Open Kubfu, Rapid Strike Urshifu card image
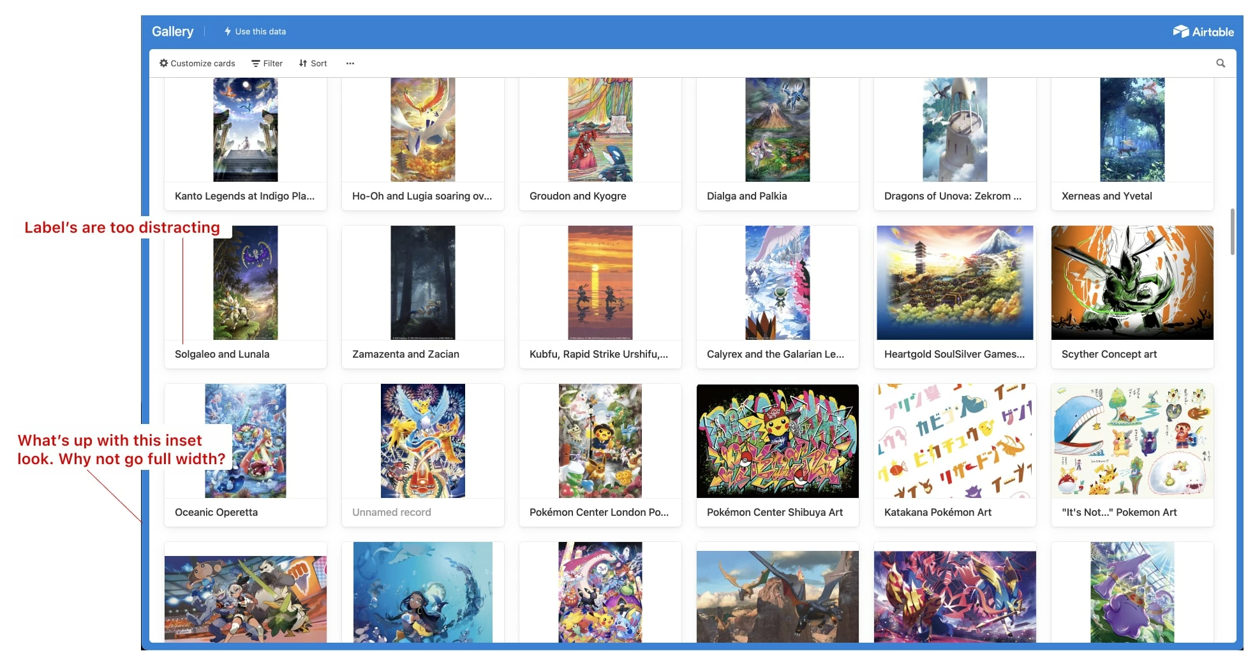The height and width of the screenshot is (665, 1255). coord(600,282)
